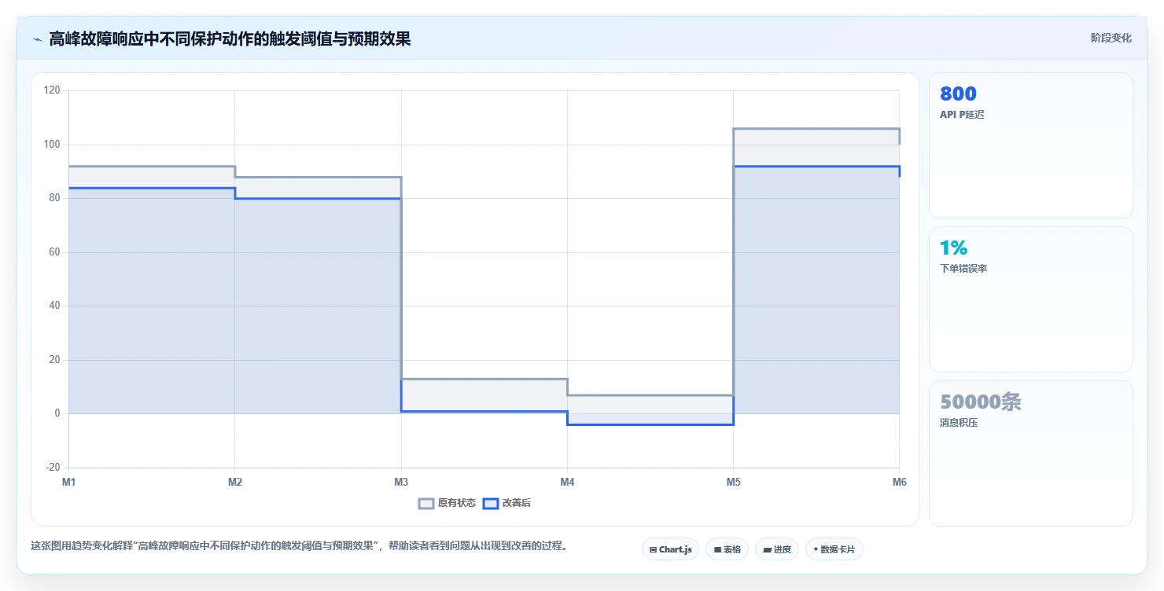
Task: Click the M6 x-axis label
Action: tap(899, 482)
